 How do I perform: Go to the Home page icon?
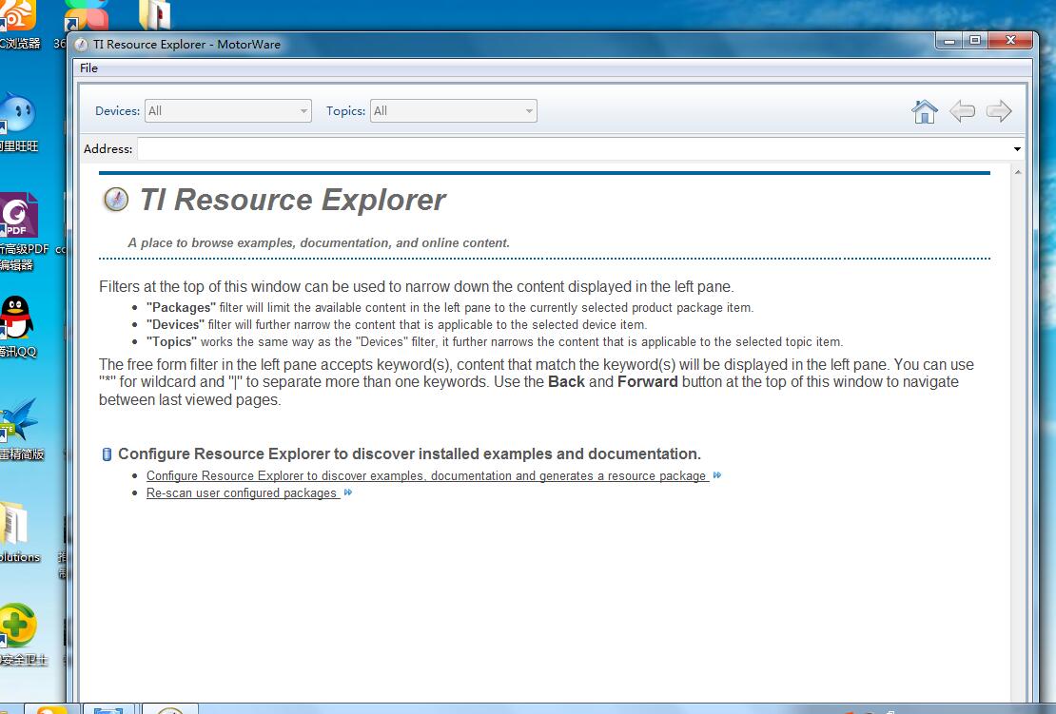924,111
